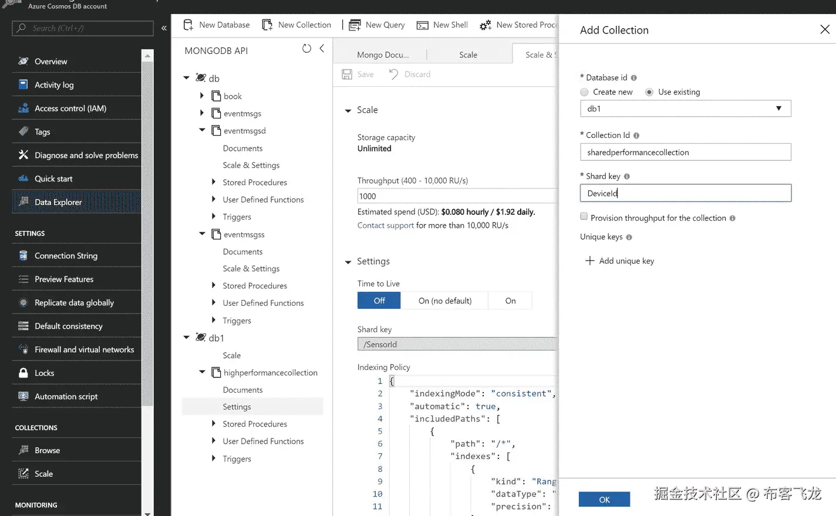Turn Time to Live On (no default)
The width and height of the screenshot is (836, 516).
pos(444,300)
